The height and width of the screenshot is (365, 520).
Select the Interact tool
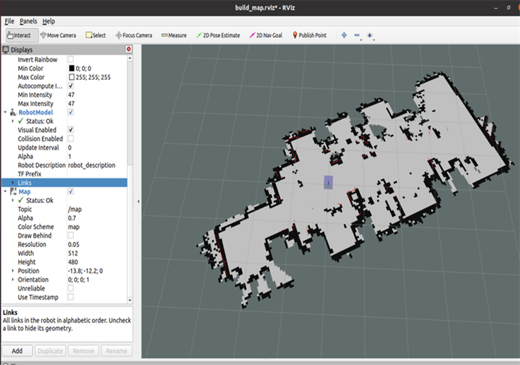19,35
